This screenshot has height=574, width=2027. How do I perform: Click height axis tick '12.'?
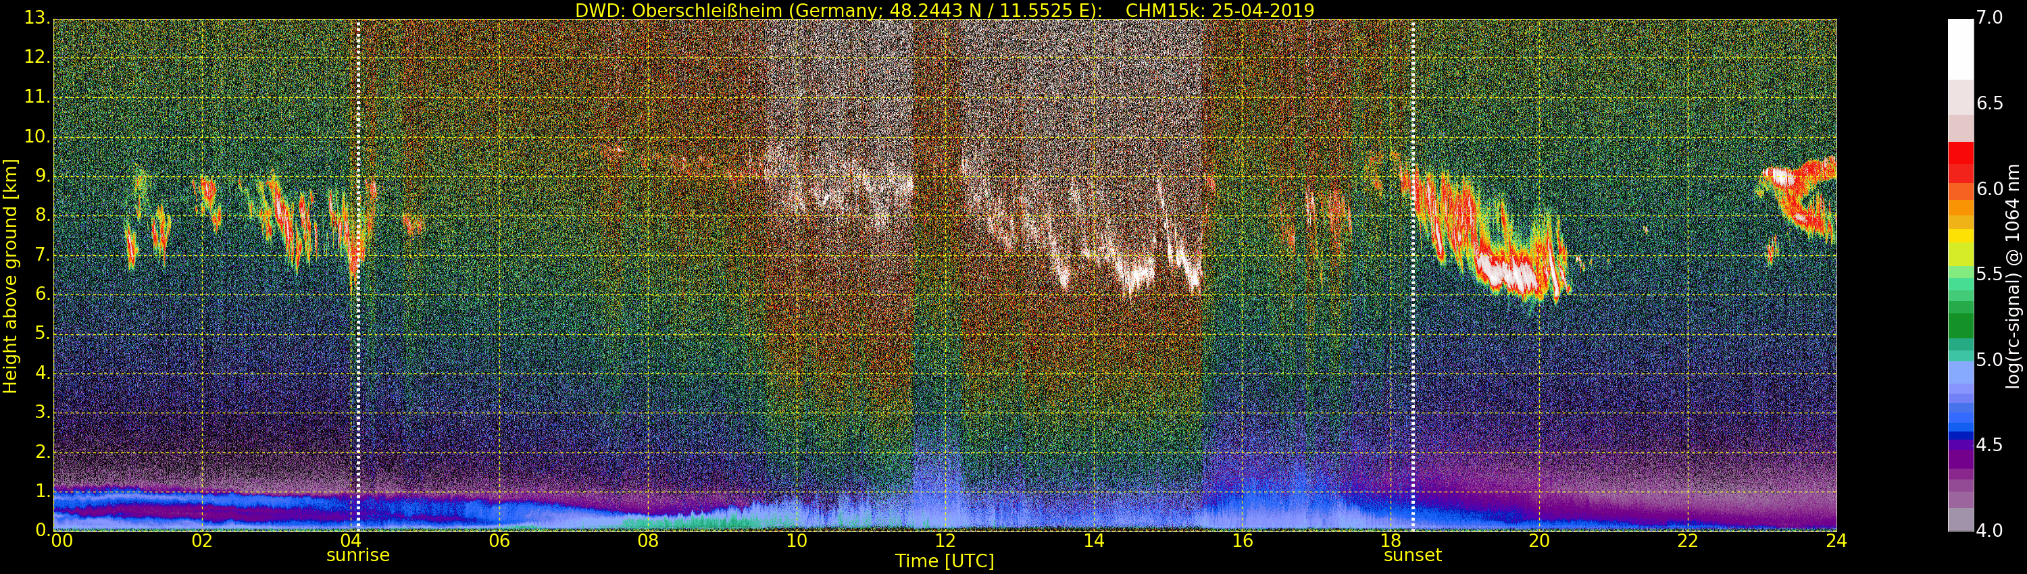[36, 57]
